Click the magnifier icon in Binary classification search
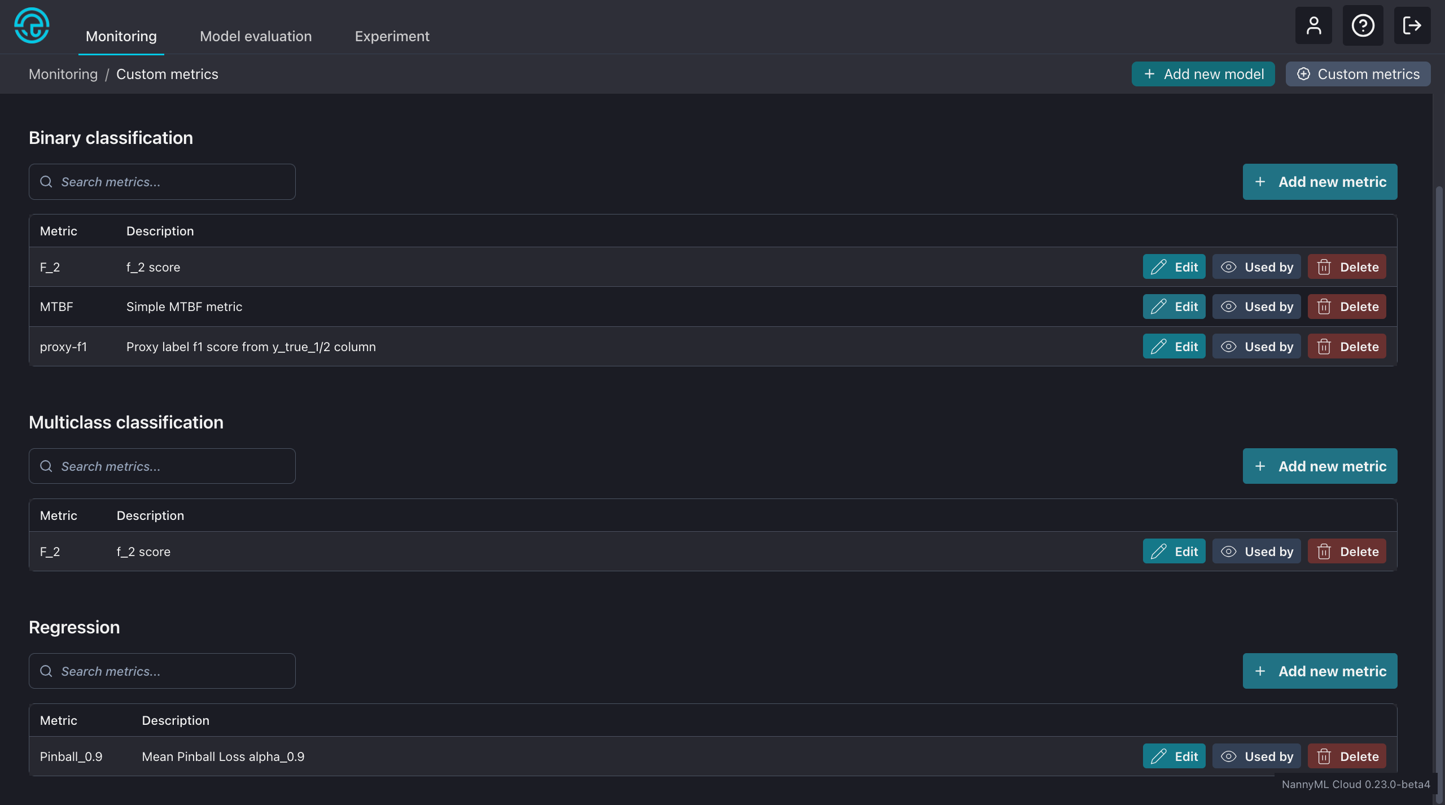 [x=46, y=182]
